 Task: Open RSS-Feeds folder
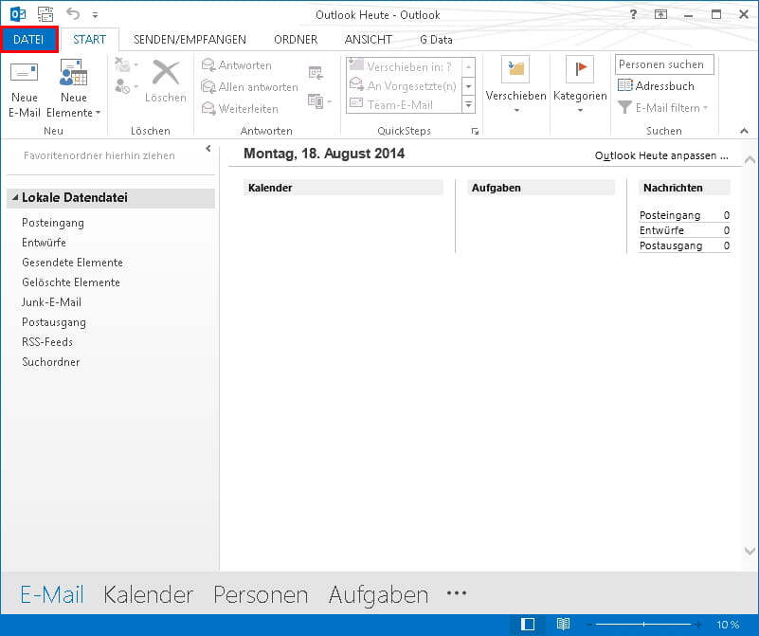click(x=47, y=342)
